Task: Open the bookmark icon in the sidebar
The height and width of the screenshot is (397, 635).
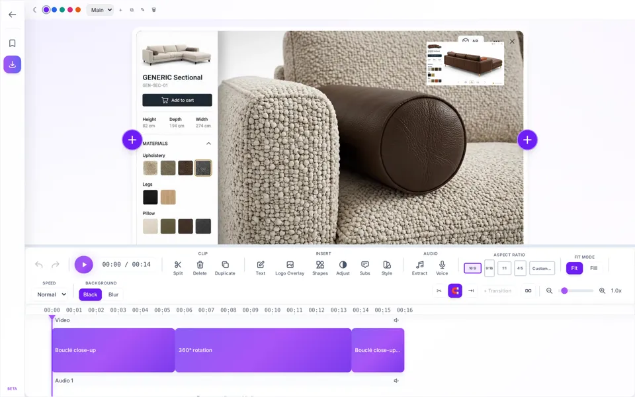Action: 12,43
